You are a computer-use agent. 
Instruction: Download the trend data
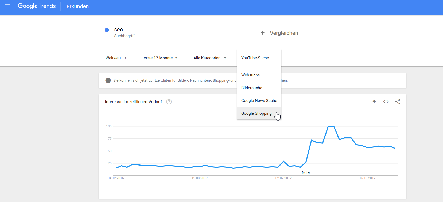click(x=374, y=102)
